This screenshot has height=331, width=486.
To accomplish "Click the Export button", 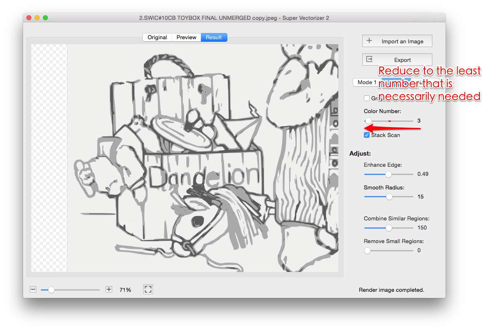I will (402, 60).
